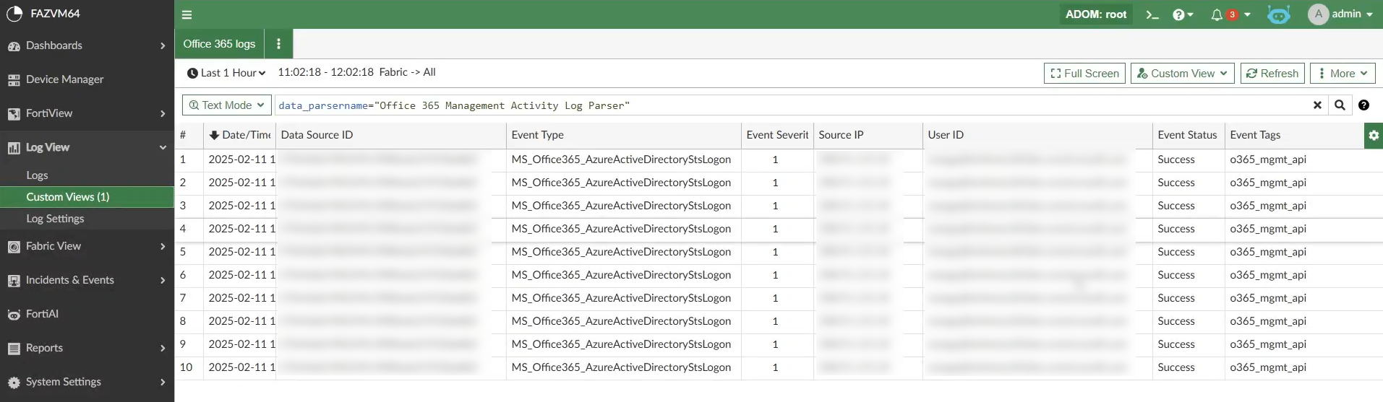Image resolution: width=1383 pixels, height=402 pixels.
Task: Clear the search filter with the X icon
Action: click(x=1317, y=105)
